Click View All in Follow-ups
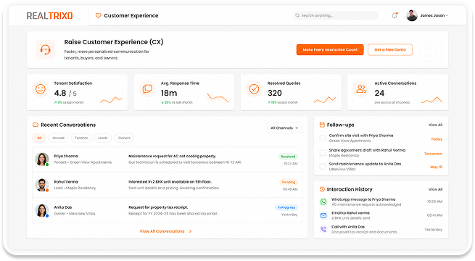 coord(435,125)
